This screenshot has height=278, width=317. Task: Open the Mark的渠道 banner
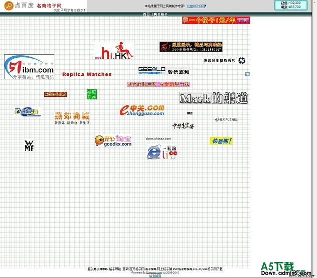(x=214, y=98)
